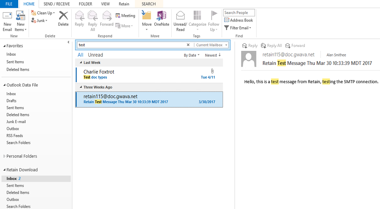Screen dimensions: 380x209
Task: Open the Outbox under Outlook Data File
Action: (13, 129)
